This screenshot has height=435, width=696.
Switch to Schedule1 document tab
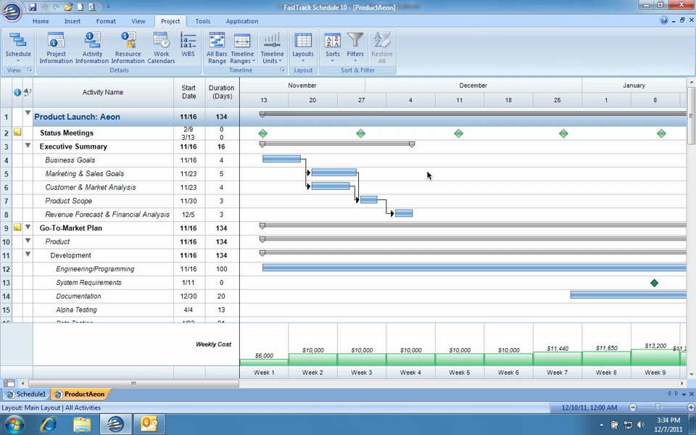(x=26, y=394)
